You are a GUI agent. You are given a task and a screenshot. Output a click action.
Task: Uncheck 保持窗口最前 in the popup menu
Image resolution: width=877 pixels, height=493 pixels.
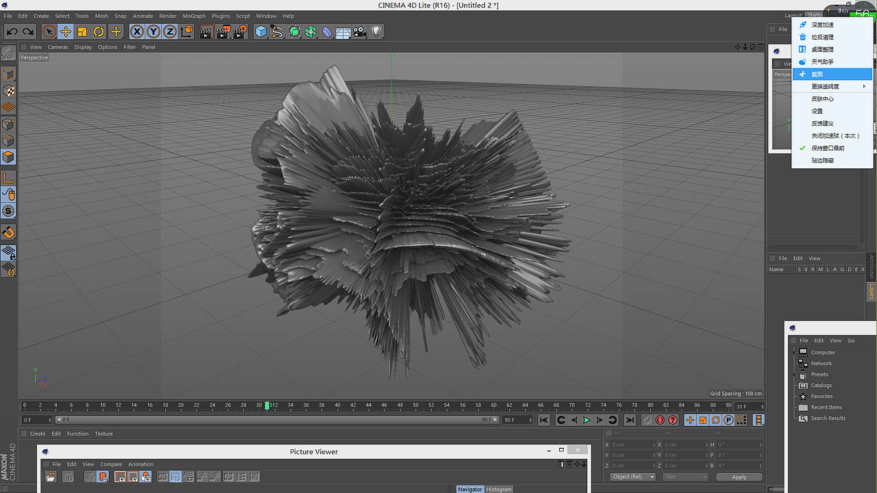828,147
